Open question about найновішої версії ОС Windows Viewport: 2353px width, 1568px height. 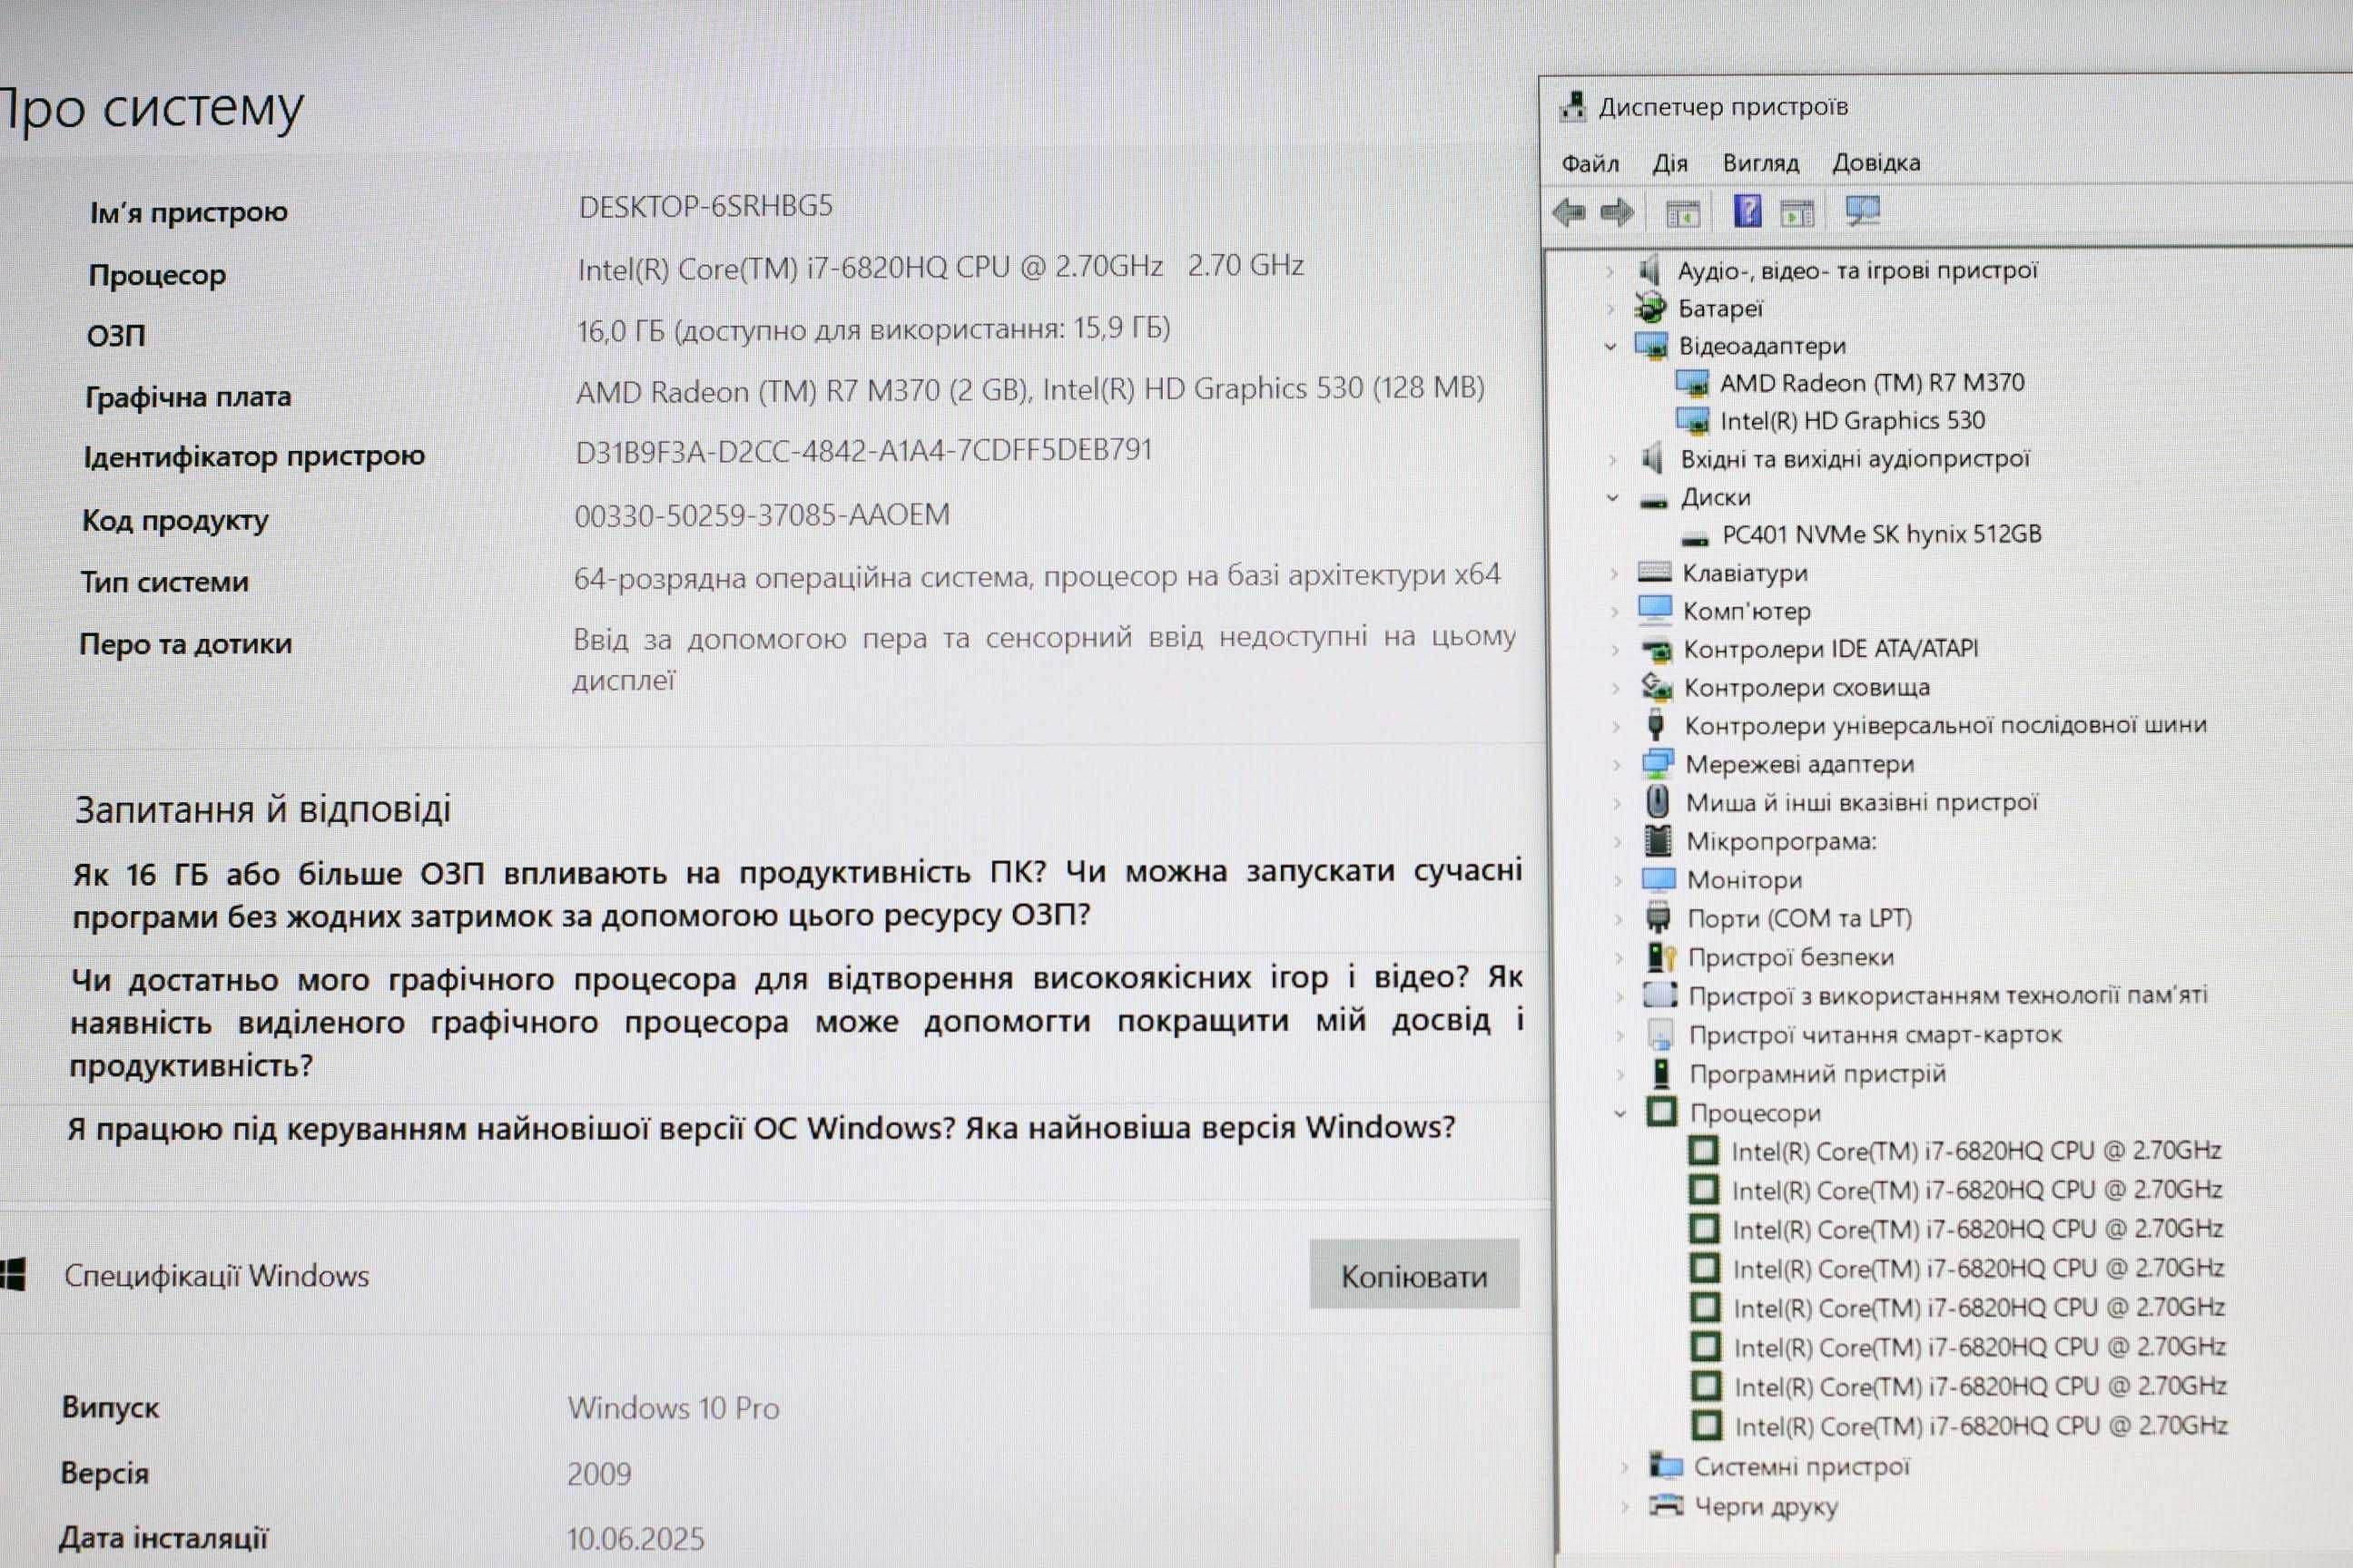[x=762, y=1128]
